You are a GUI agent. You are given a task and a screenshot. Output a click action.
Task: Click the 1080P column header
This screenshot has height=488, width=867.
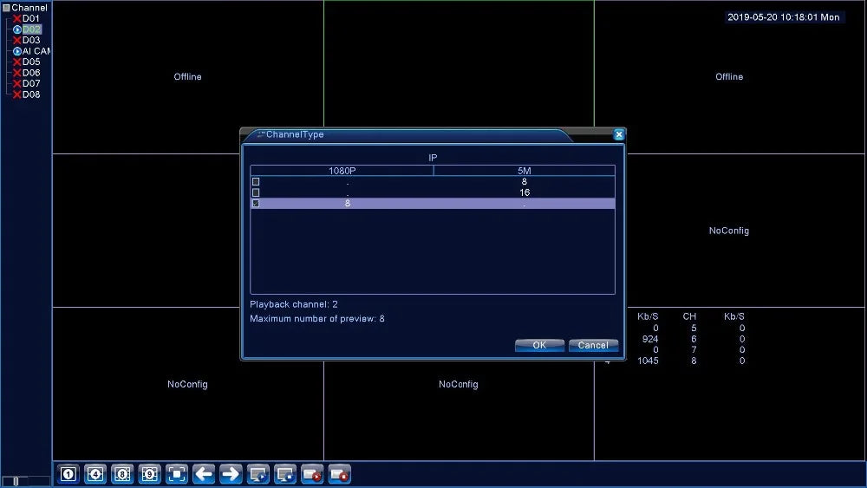pos(342,171)
